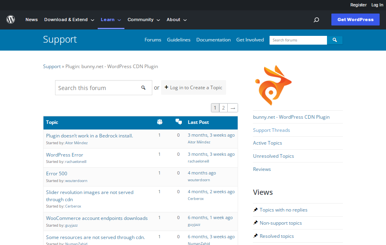This screenshot has height=245, width=386.
Task: Open the About dropdown menu
Action: [177, 20]
